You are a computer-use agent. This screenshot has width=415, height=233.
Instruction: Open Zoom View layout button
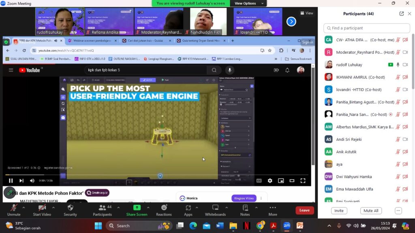pyautogui.click(x=307, y=13)
